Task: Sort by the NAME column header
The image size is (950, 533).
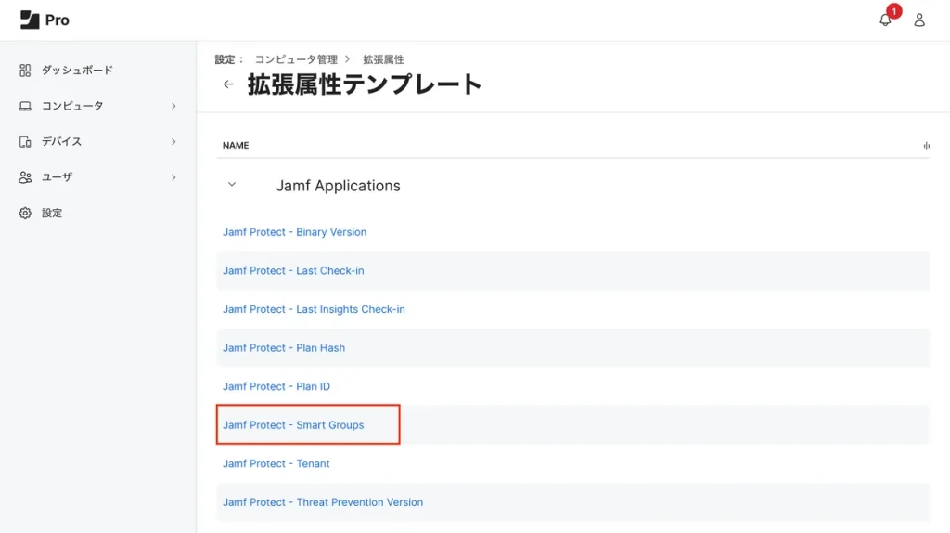Action: [236, 146]
